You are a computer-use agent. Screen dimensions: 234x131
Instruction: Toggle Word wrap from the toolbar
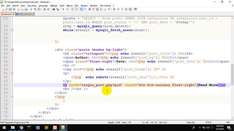tap(81, 9)
